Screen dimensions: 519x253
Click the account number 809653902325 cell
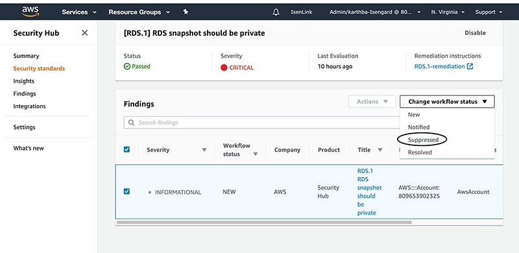tap(419, 192)
